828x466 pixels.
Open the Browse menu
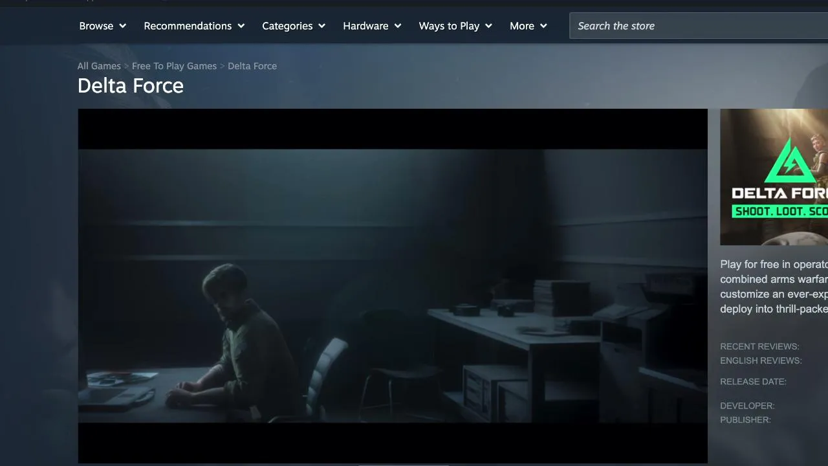102,26
